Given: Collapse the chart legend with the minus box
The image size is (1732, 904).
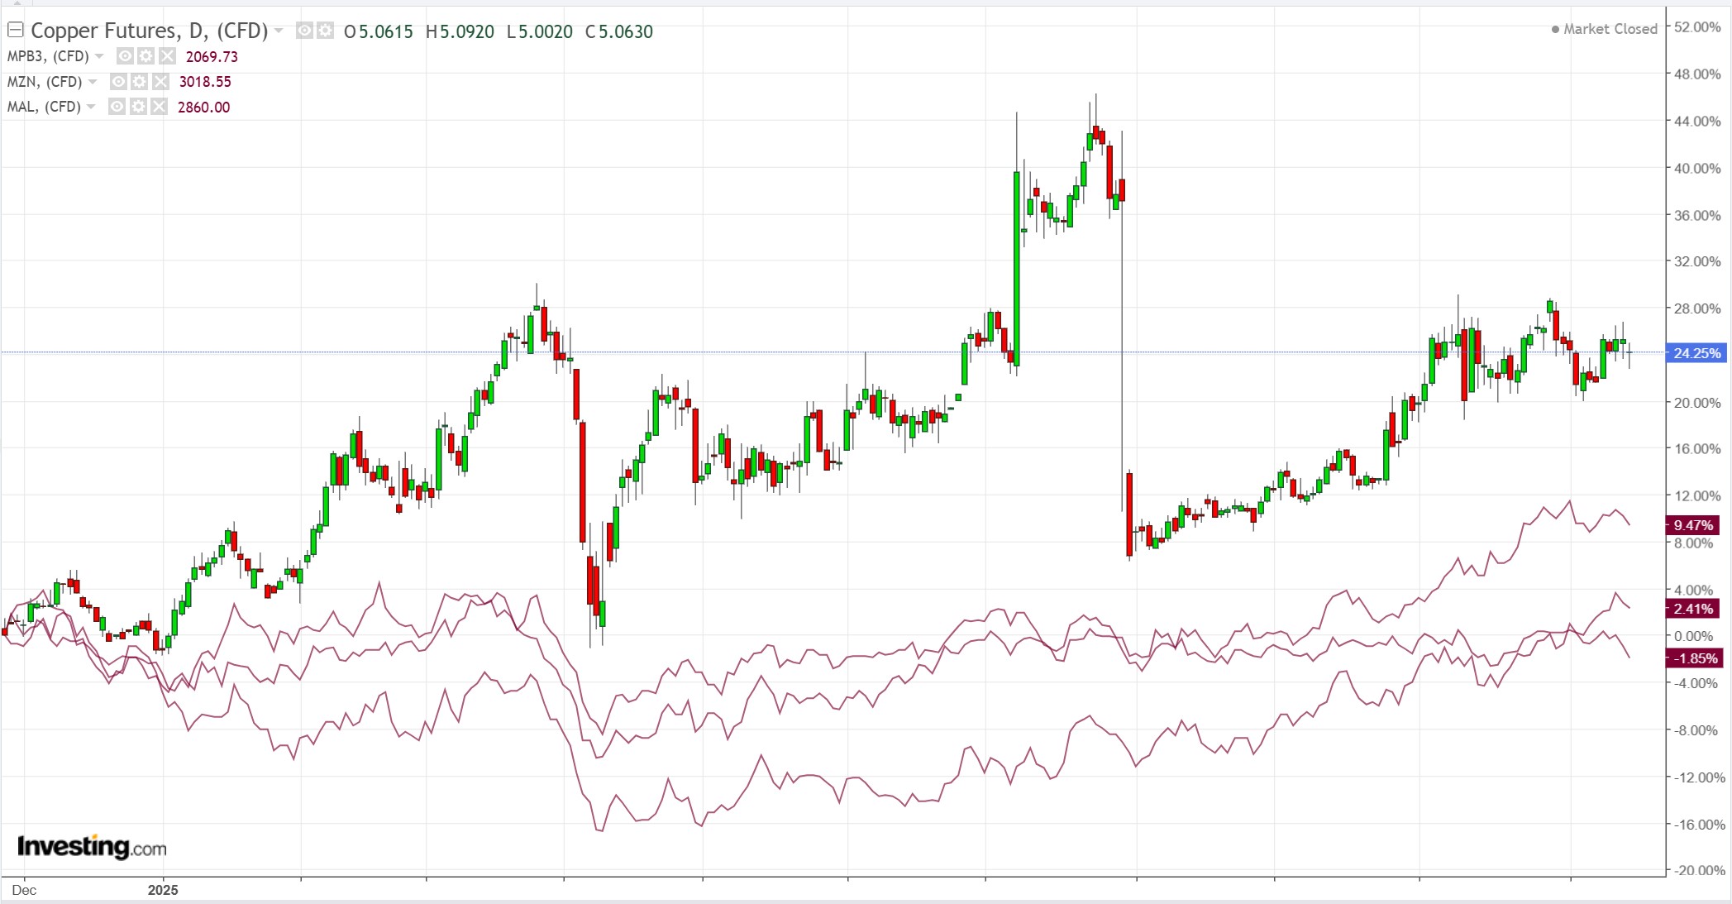Looking at the screenshot, I should pos(15,31).
